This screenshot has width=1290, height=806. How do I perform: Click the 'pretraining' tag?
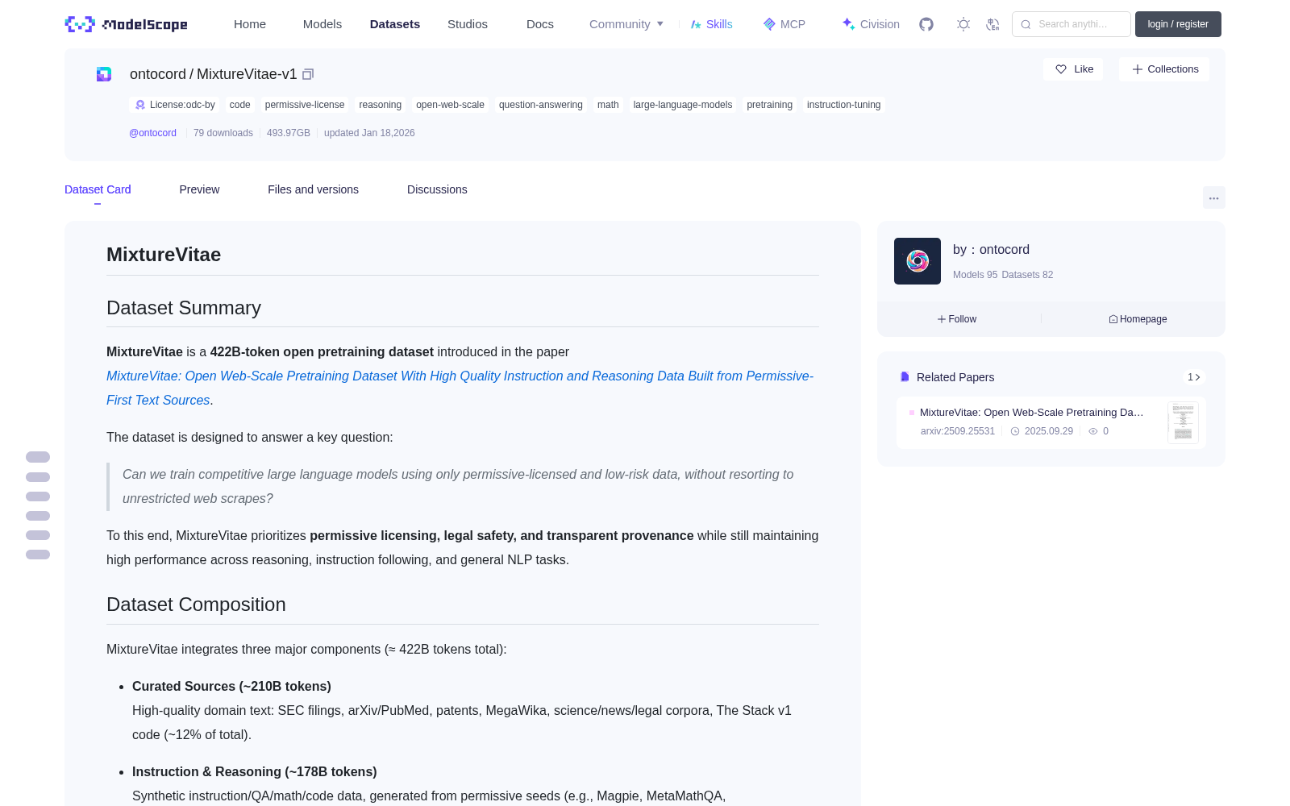point(770,105)
